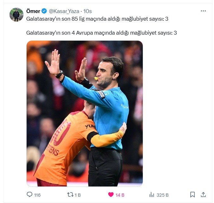Click the 10s timestamp
214x203 pixels.
87,11
